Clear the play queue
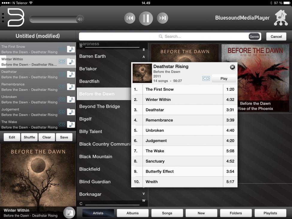Image resolution: width=292 pixels, height=219 pixels. point(46,137)
